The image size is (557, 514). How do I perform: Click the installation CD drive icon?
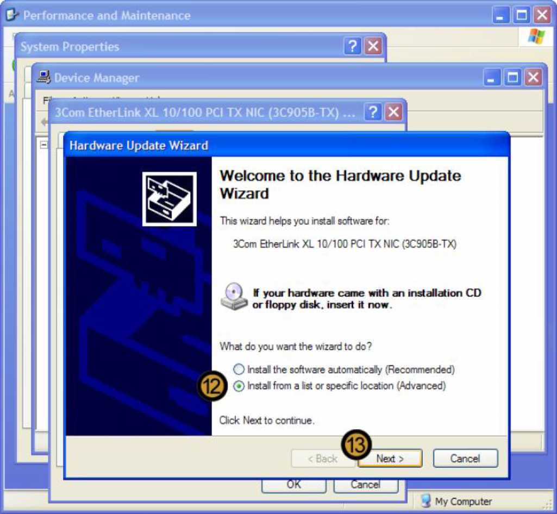[234, 296]
